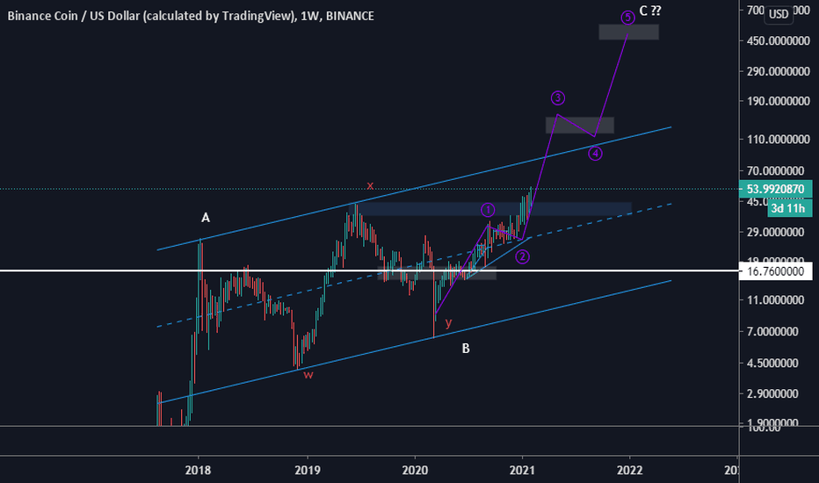Click the 7.0000000 price axis label
The image size is (819, 483).
tap(772, 332)
